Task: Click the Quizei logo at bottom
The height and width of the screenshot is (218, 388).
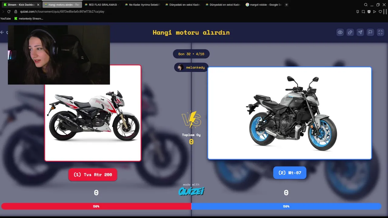Action: (191, 191)
